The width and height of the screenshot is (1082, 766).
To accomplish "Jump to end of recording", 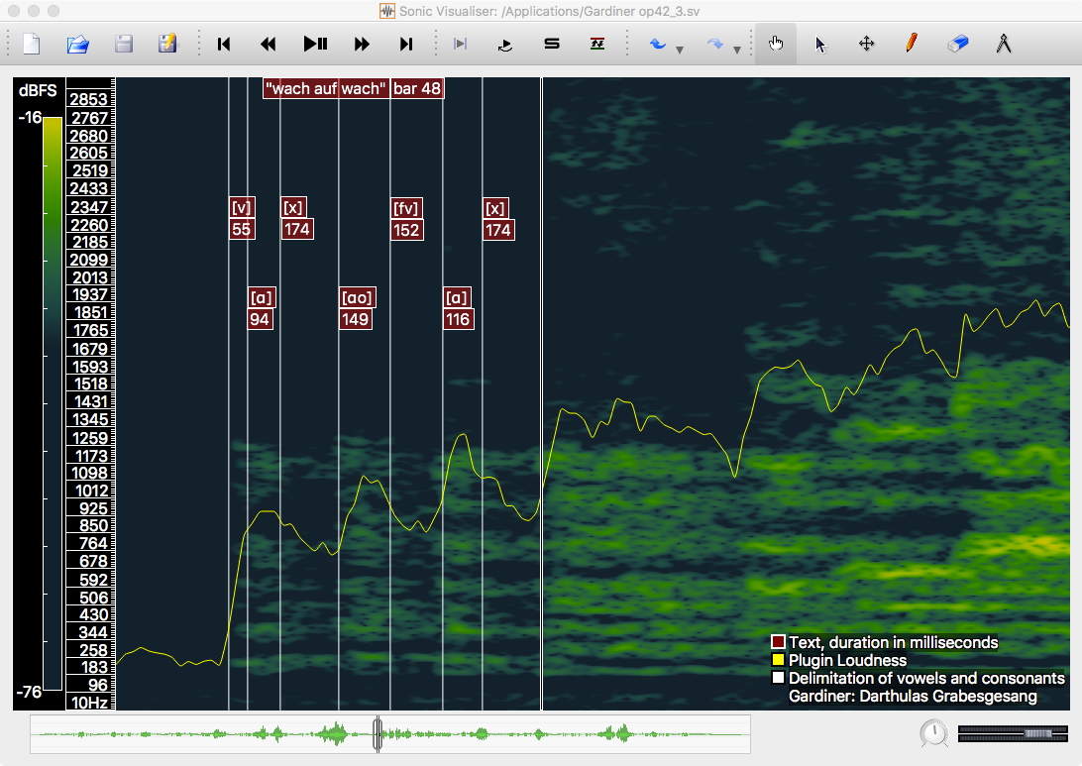I will point(406,45).
